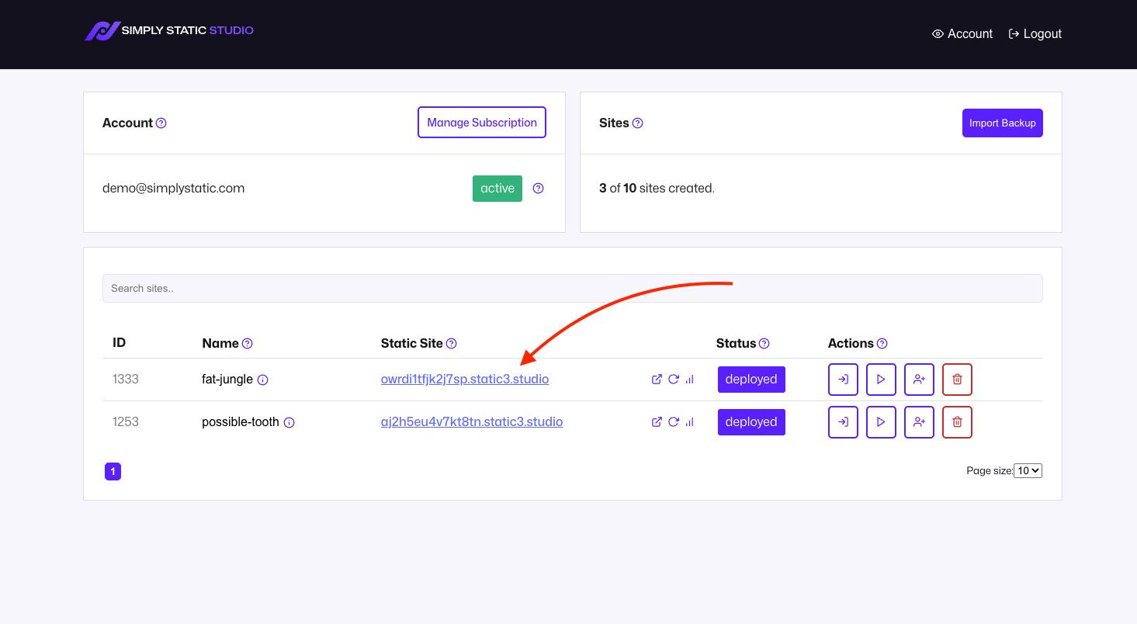Click refresh icon in possible-tooth row
Image resolution: width=1137 pixels, height=624 pixels.
[674, 422]
